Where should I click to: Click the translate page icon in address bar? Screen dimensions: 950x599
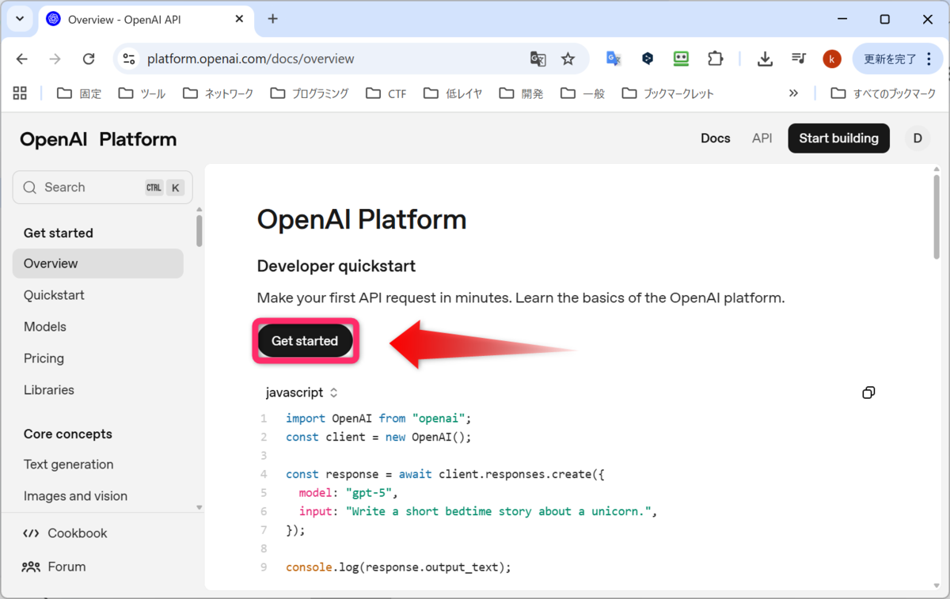[x=538, y=59]
